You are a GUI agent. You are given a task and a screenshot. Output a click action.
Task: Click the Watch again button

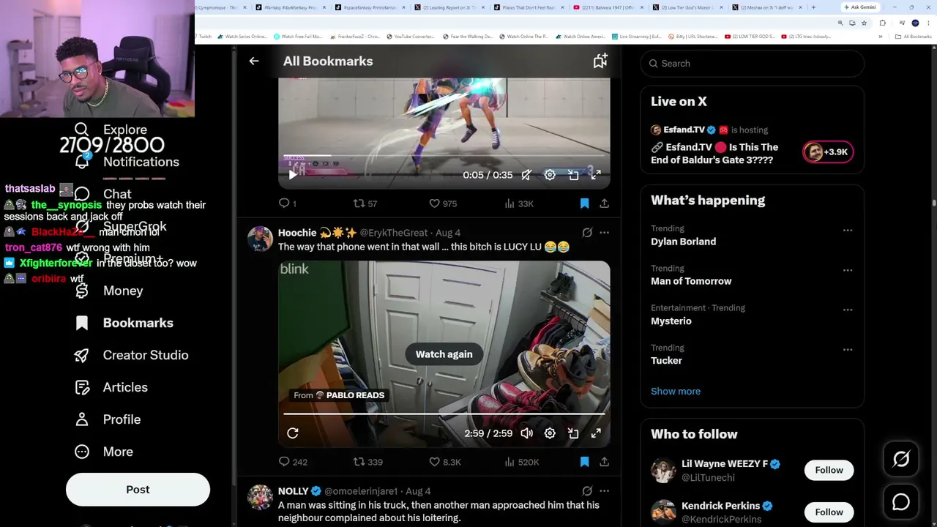pyautogui.click(x=444, y=354)
